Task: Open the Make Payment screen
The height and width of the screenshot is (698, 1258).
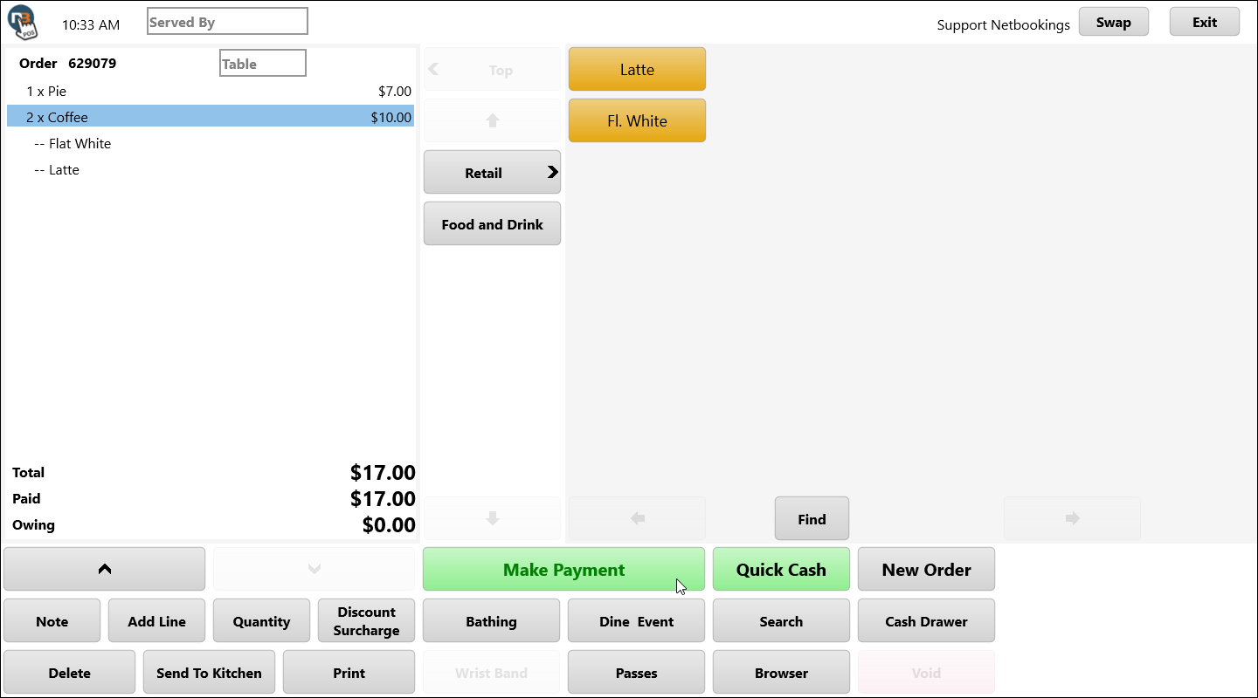Action: 563,570
